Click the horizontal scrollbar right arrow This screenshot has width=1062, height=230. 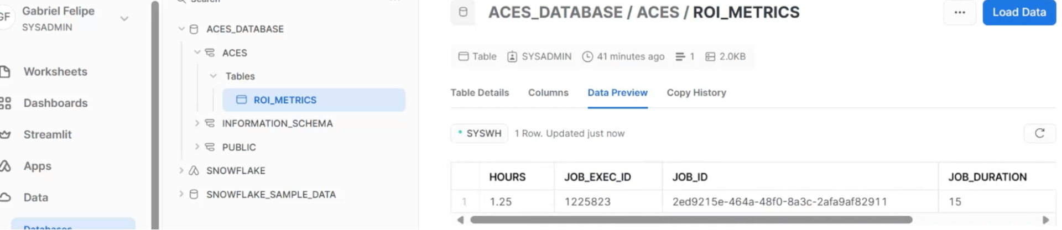(x=1045, y=220)
